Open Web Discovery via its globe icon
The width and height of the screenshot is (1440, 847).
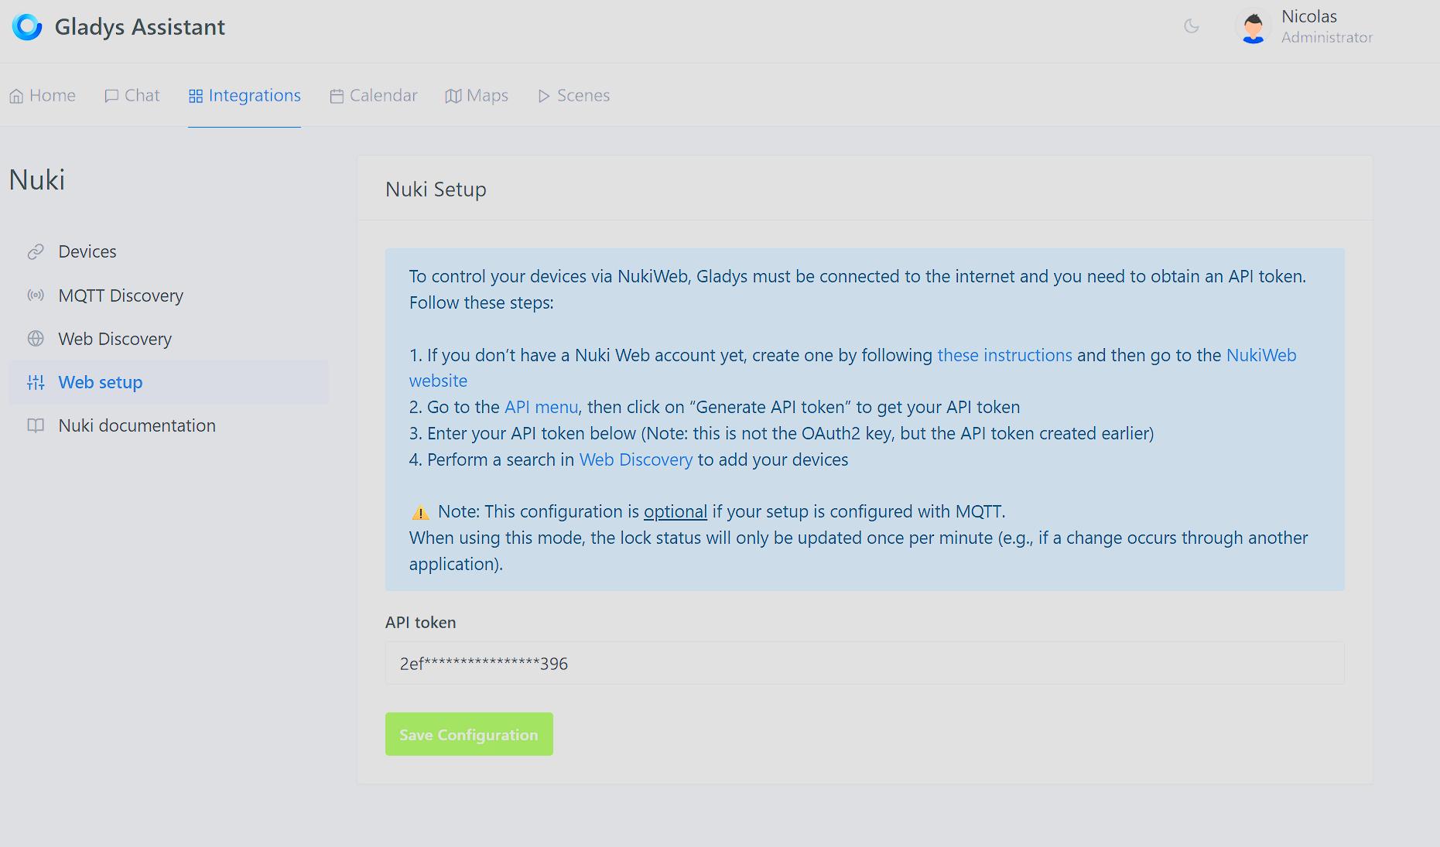click(x=35, y=338)
